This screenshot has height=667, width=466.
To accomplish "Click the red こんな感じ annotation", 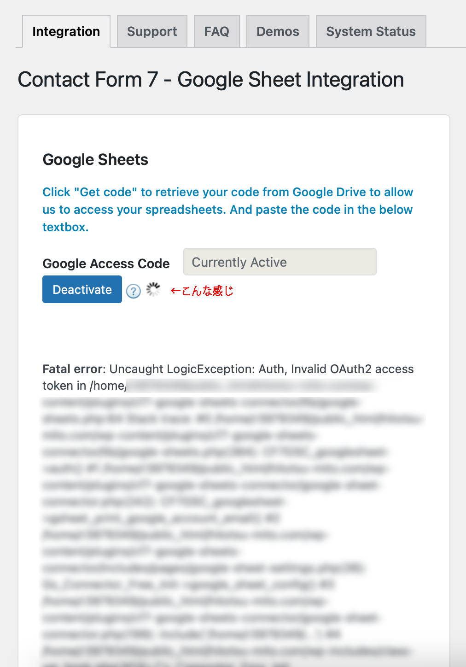I will pos(207,291).
